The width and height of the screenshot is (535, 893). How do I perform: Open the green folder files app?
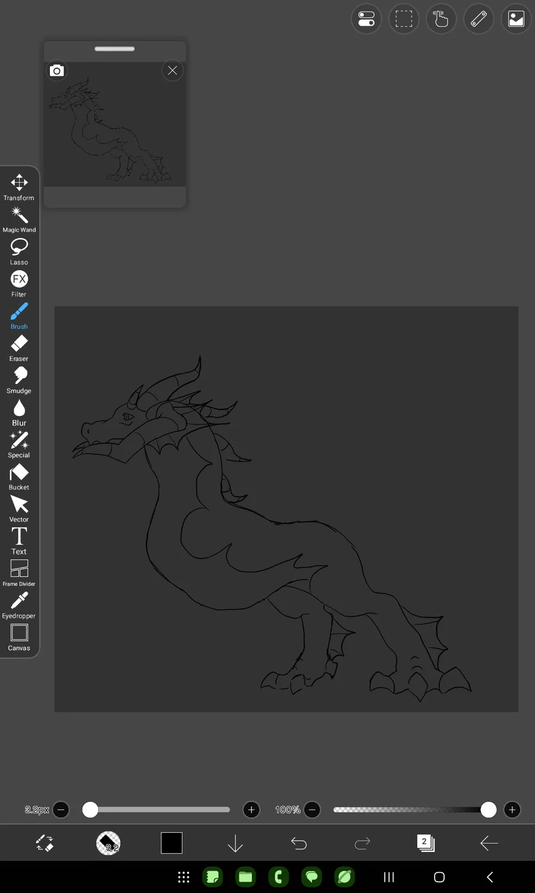(x=246, y=877)
